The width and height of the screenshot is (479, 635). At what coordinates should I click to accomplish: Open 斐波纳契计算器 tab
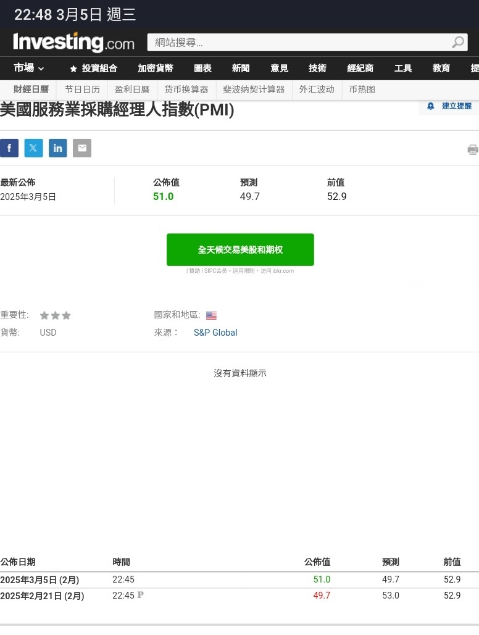(x=254, y=89)
